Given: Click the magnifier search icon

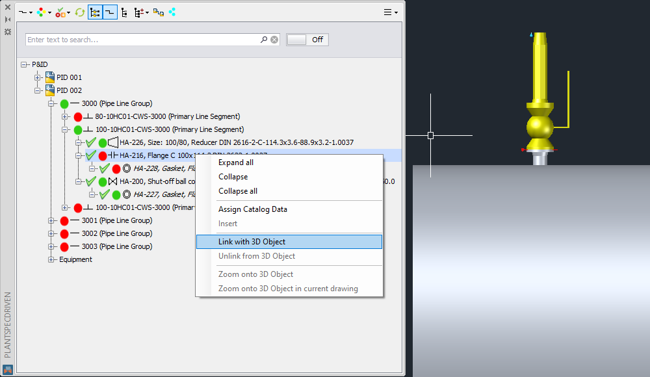Looking at the screenshot, I should click(x=264, y=40).
